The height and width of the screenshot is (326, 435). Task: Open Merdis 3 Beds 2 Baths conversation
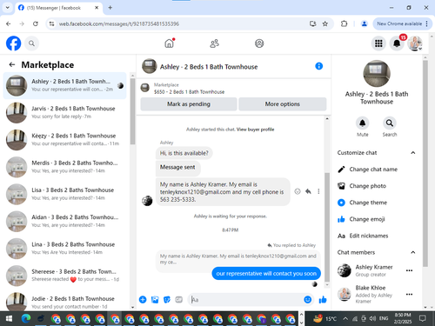click(65, 167)
